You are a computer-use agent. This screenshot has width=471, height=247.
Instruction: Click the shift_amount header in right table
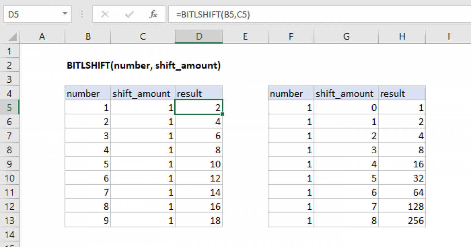[346, 93]
